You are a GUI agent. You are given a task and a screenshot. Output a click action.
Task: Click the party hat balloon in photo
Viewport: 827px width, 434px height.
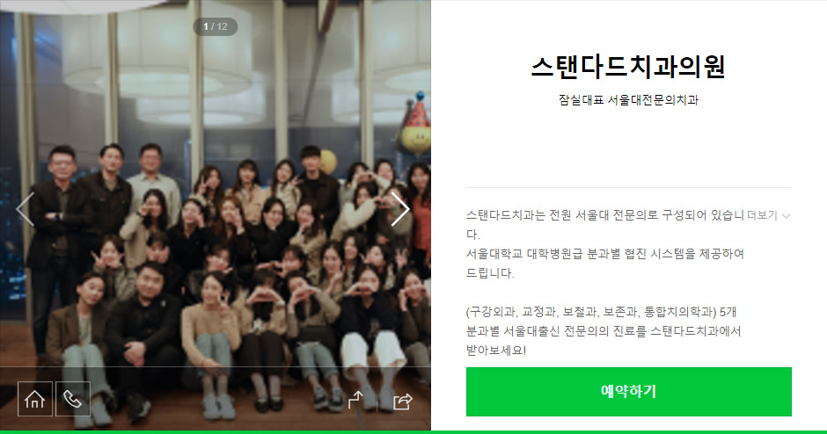(416, 124)
